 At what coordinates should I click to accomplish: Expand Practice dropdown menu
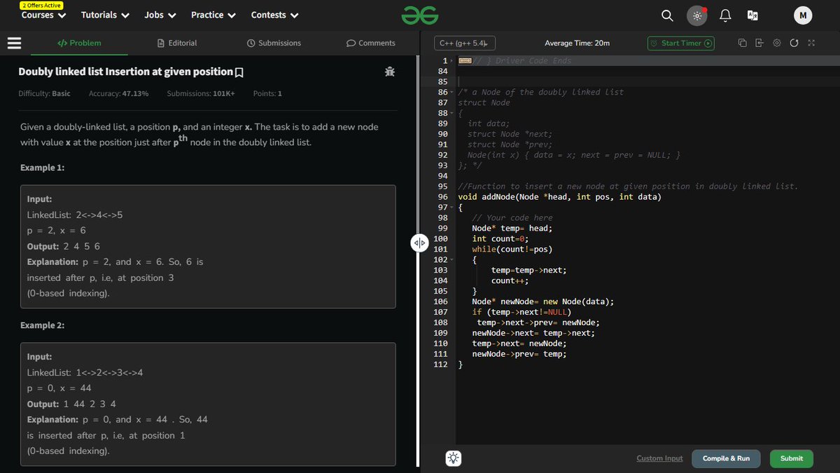click(x=213, y=15)
